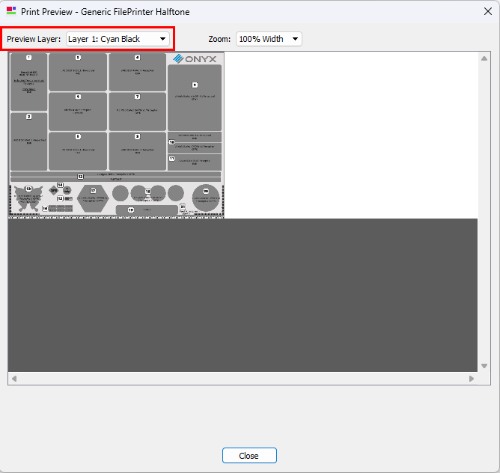Select preview block number 1

[28, 82]
